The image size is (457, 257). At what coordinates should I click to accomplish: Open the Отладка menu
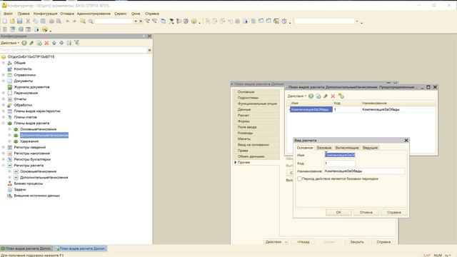click(67, 14)
